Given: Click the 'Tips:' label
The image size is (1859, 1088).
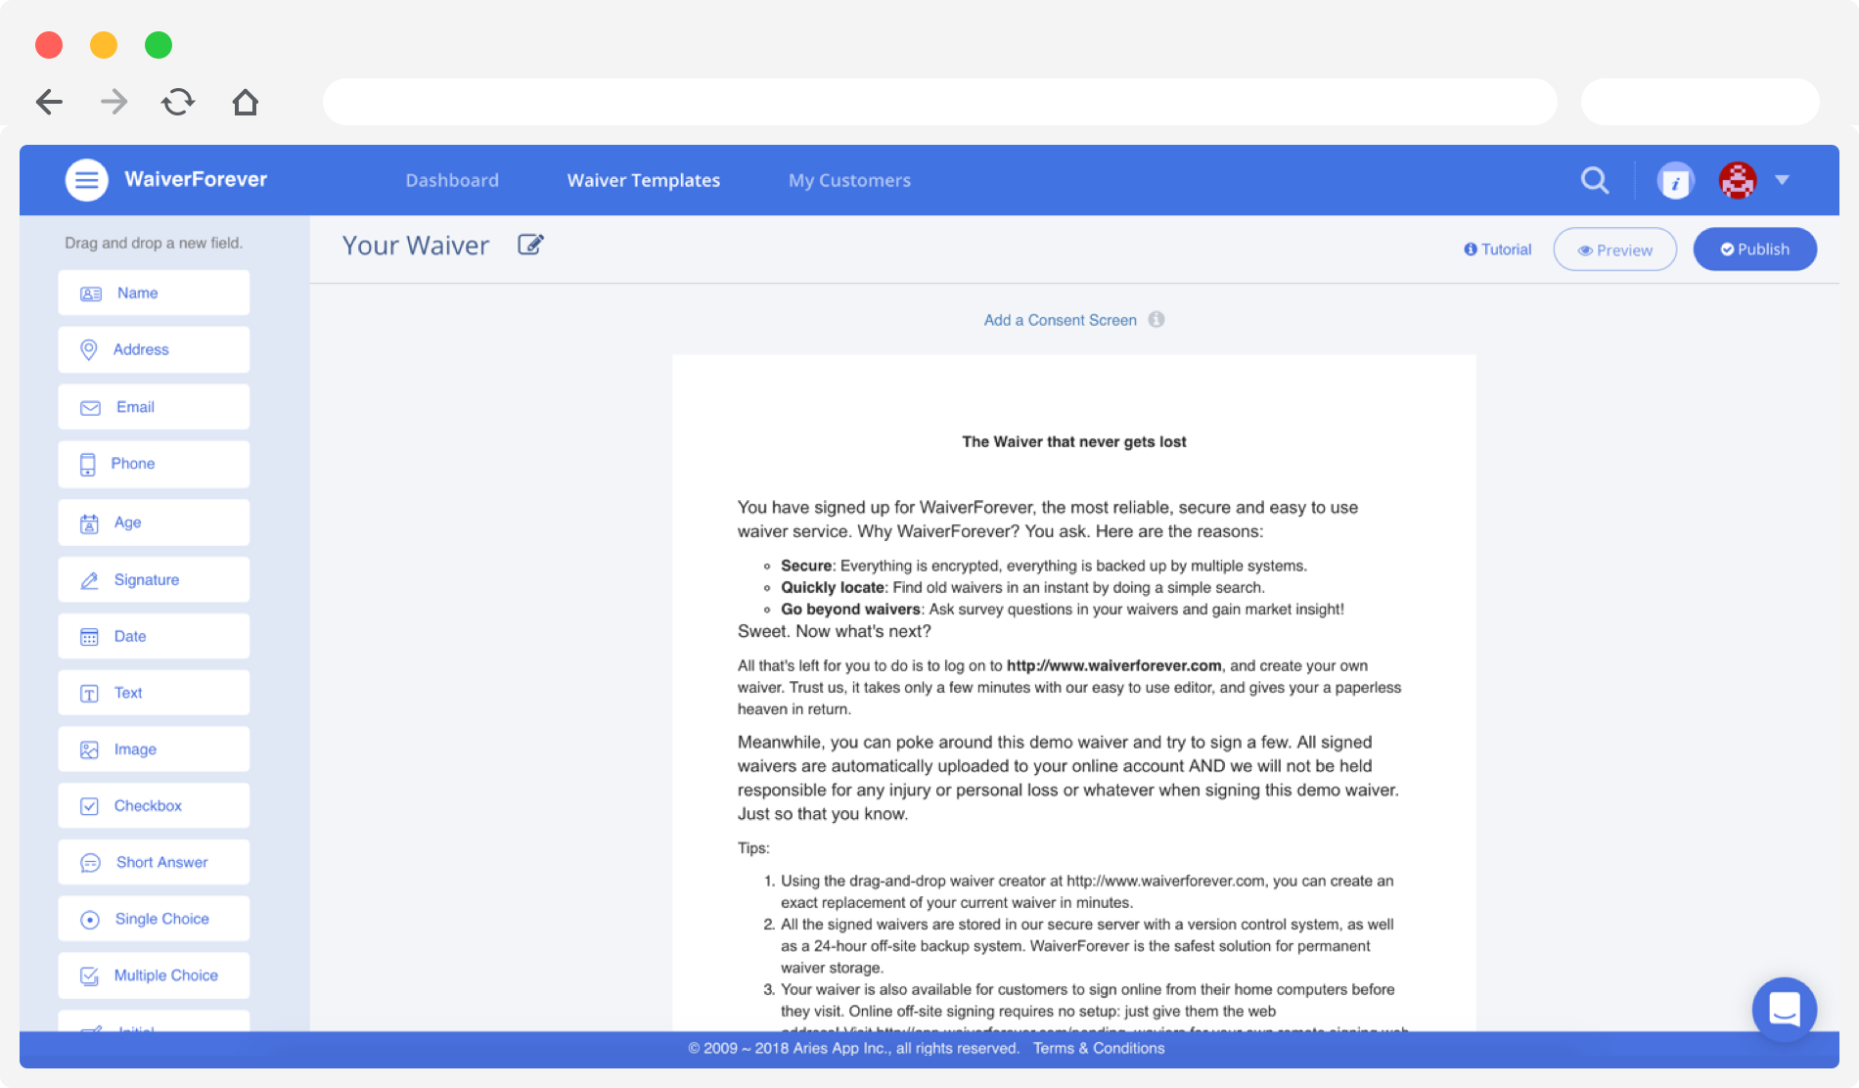Looking at the screenshot, I should [x=753, y=848].
